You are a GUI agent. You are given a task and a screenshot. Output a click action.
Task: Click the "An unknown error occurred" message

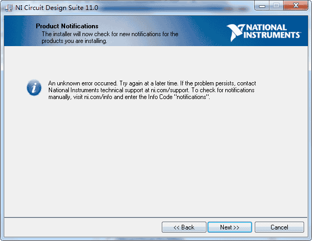(83, 83)
